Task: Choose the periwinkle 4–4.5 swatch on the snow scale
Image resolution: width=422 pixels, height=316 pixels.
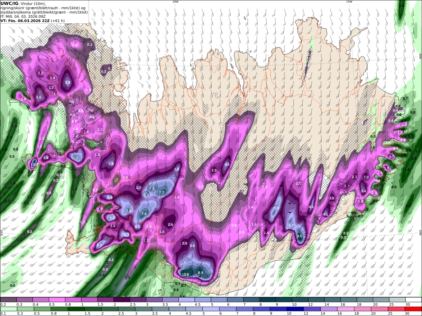Action: point(187,300)
